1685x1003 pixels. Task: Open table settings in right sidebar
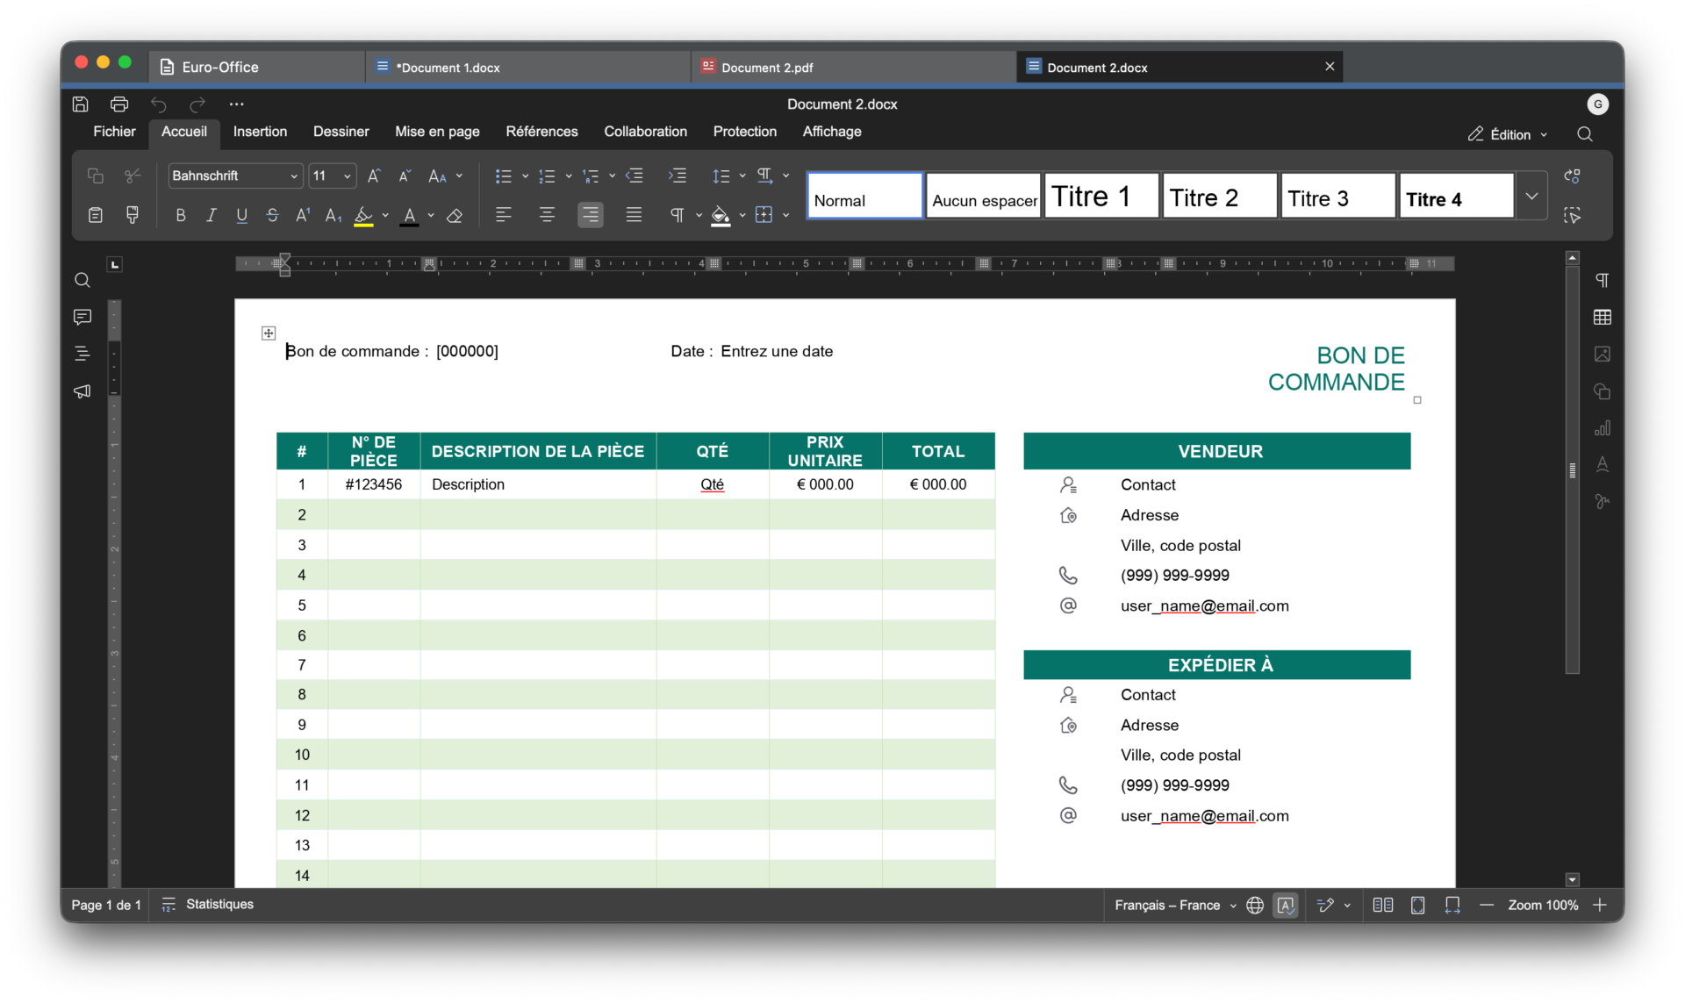coord(1602,317)
